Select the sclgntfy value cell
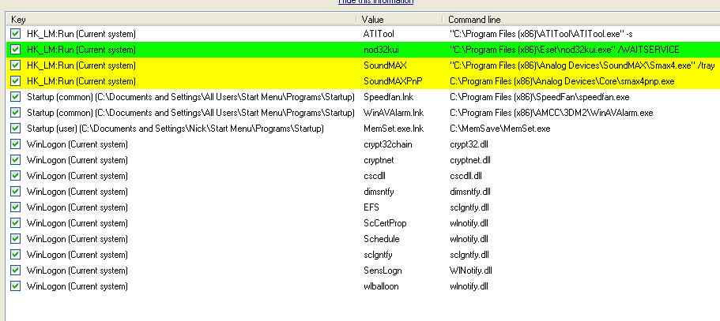The image size is (720, 321). [x=378, y=255]
